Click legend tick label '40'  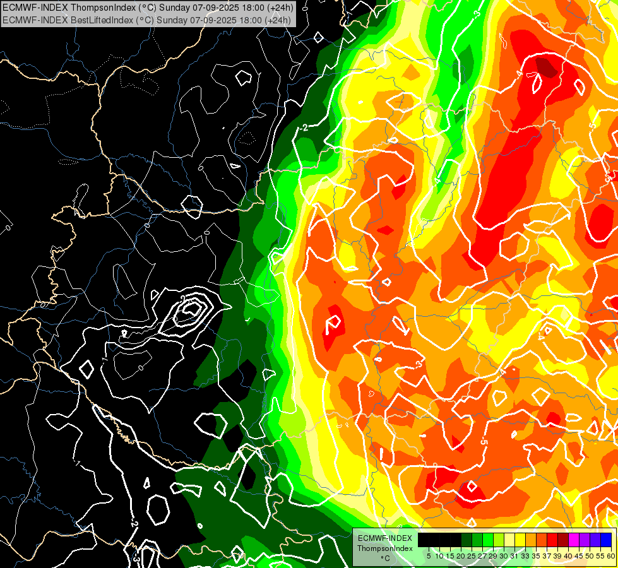pos(569,556)
